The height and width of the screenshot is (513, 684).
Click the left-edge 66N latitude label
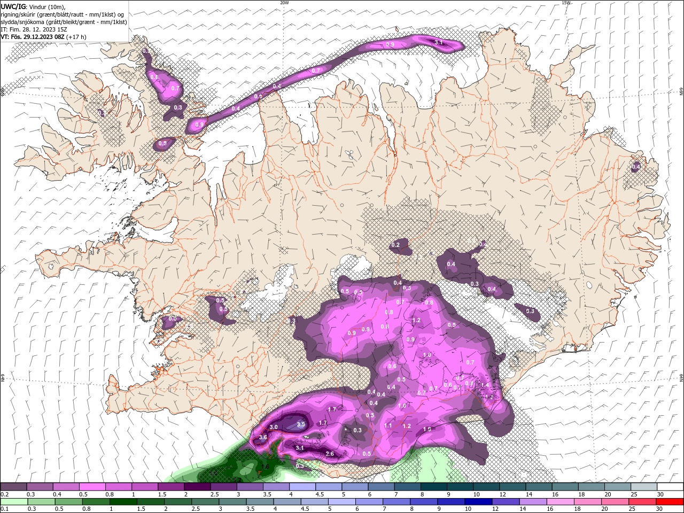3,92
